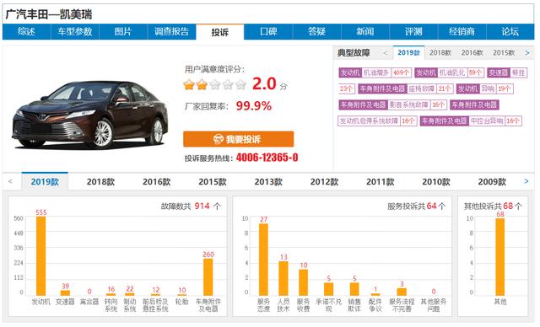Open the 综述 overview tab

point(26,32)
